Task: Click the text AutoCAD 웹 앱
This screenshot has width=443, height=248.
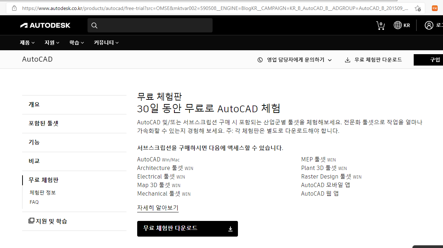Action: [320, 194]
